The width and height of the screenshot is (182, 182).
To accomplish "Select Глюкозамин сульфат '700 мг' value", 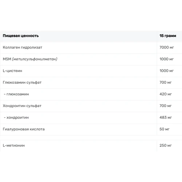I will pos(166,82).
